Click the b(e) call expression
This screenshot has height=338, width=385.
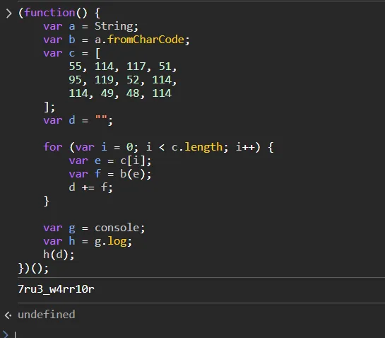click(133, 174)
